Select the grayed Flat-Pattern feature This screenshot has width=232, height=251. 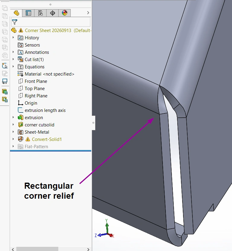(x=36, y=147)
